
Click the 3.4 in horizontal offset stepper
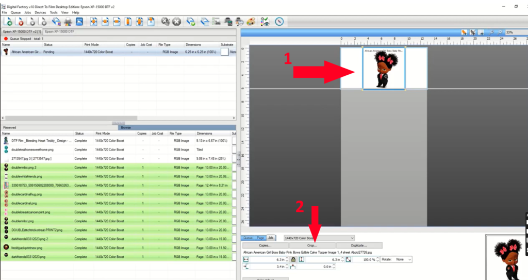click(x=287, y=267)
